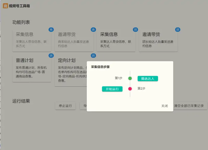Click the red 第2步 step dot
208x150 pixels.
click(x=131, y=88)
